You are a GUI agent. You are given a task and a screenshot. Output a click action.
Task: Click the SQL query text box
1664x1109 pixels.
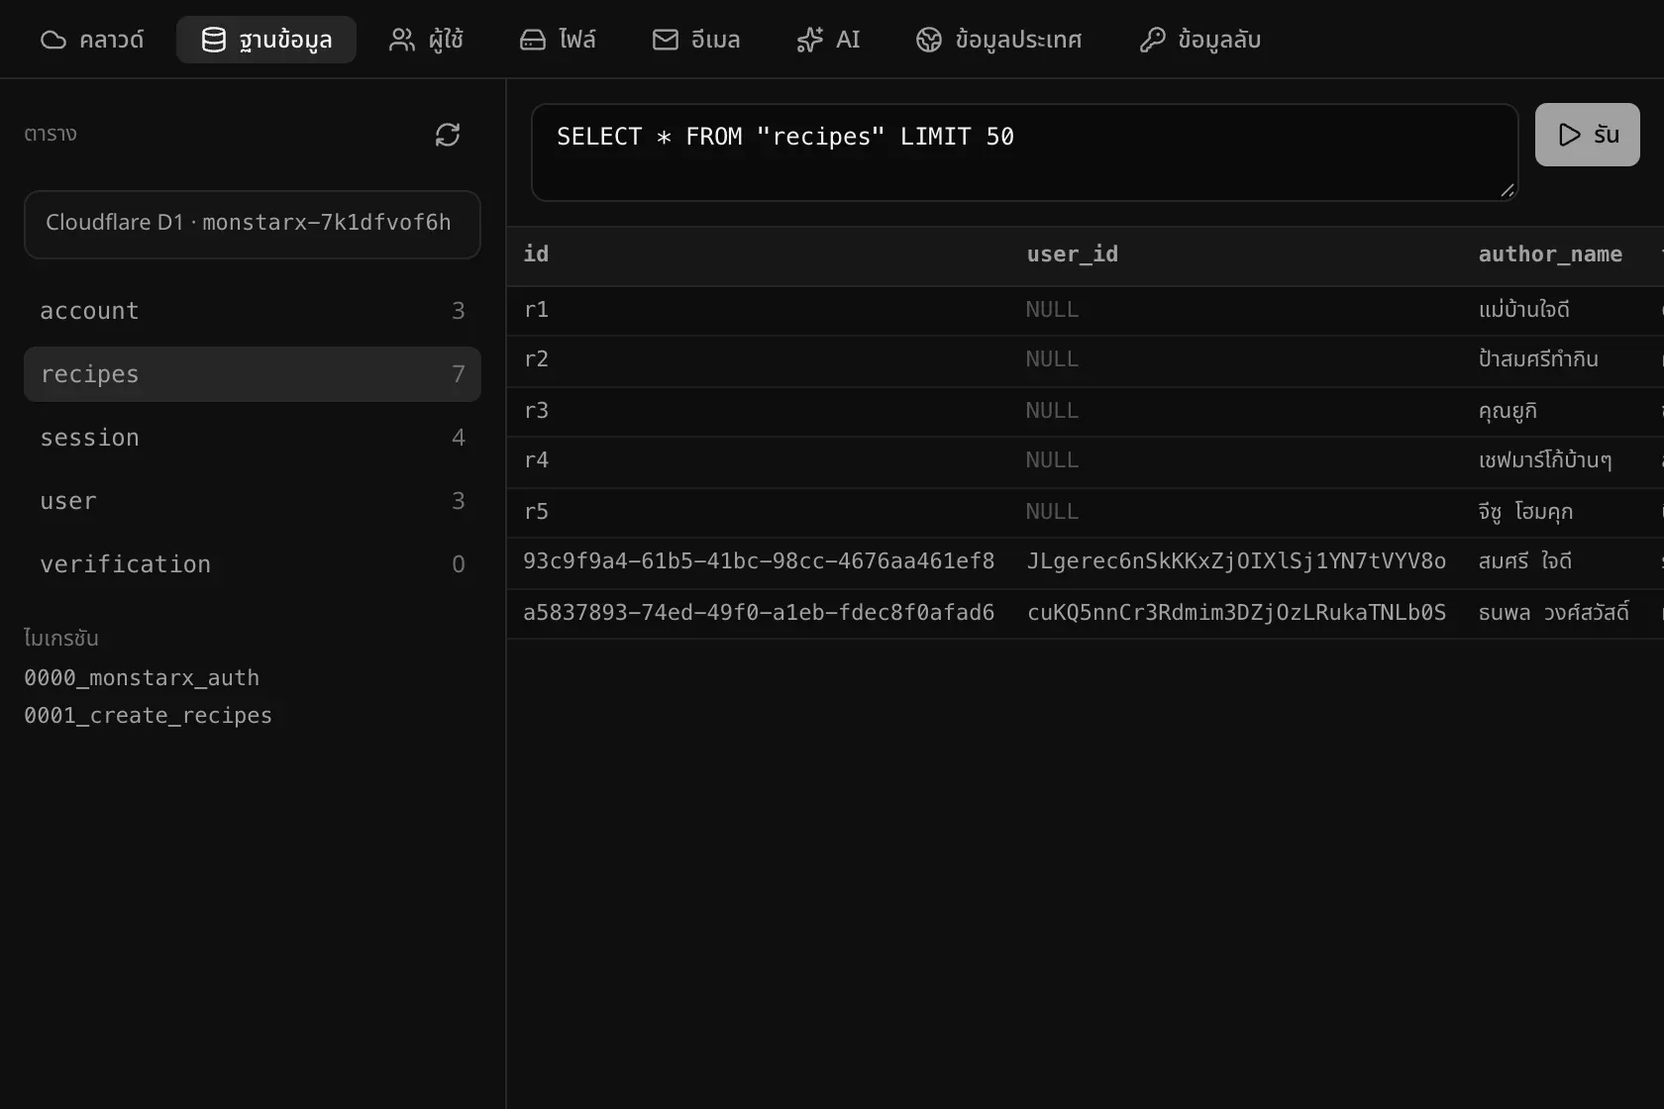pos(1025,152)
